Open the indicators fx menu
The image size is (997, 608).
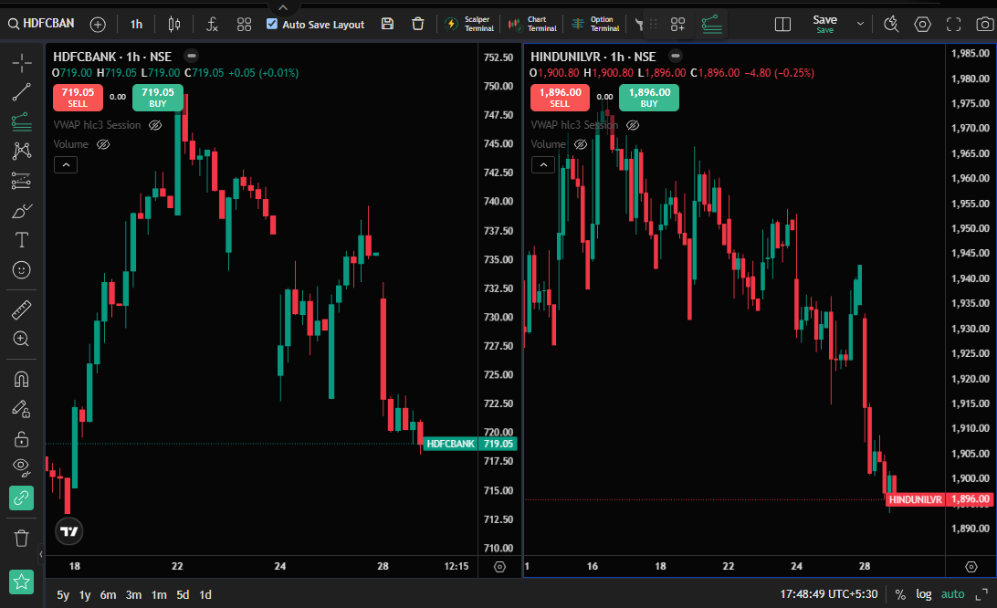(x=213, y=24)
